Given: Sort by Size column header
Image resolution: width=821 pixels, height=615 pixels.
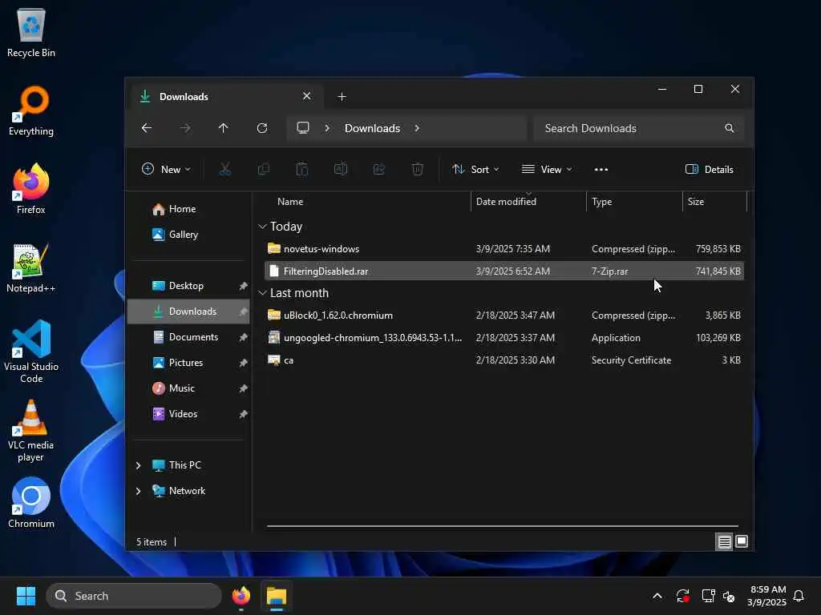Looking at the screenshot, I should [714, 202].
